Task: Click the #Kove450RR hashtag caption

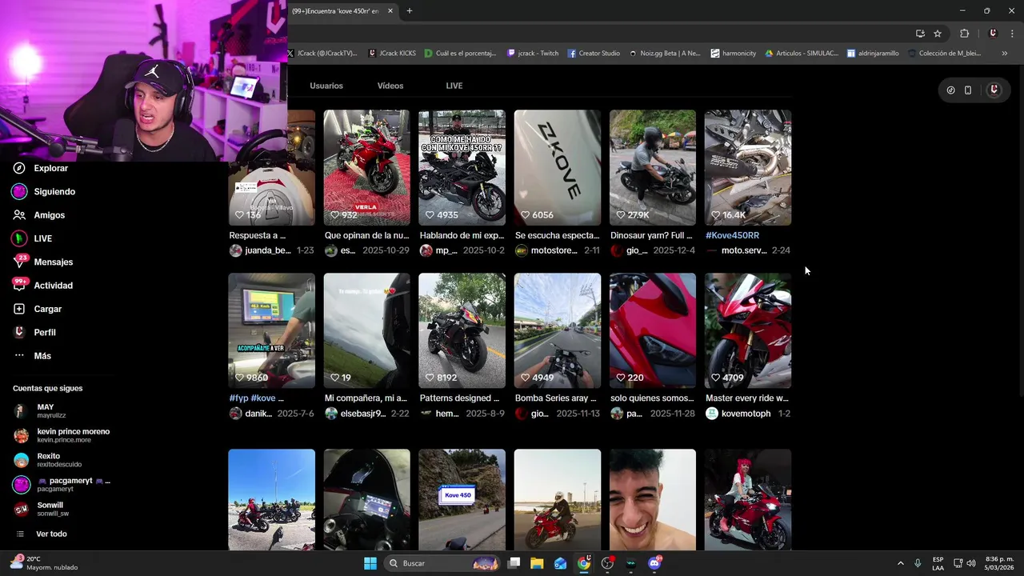Action: pos(732,235)
